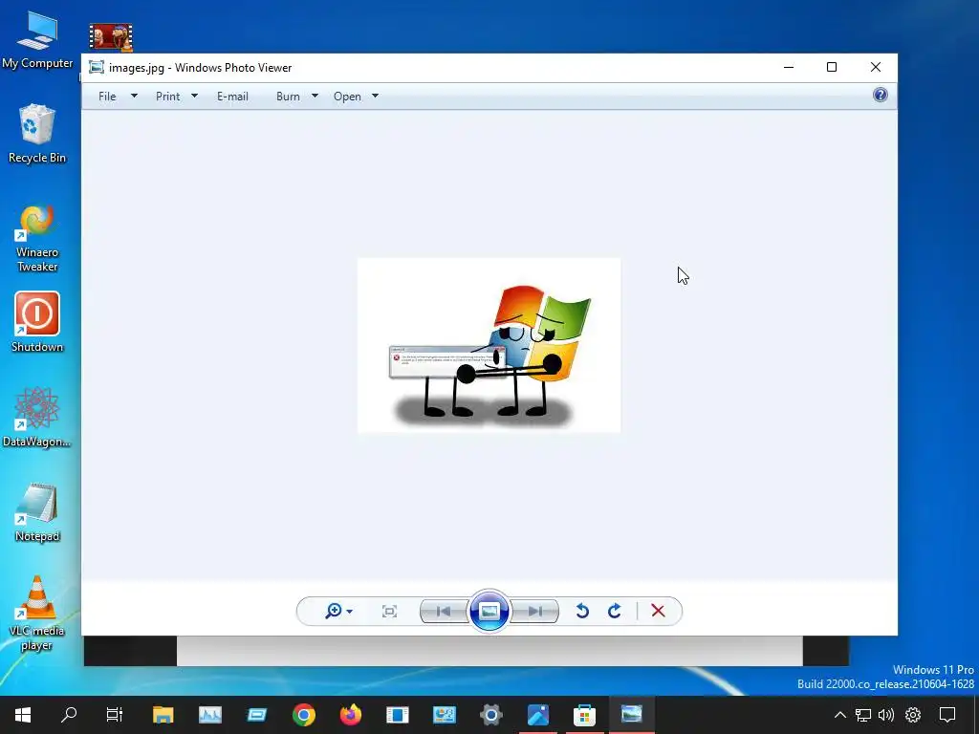Maximize the Photo Viewer window
Screen dimensions: 979x734
(x=832, y=67)
